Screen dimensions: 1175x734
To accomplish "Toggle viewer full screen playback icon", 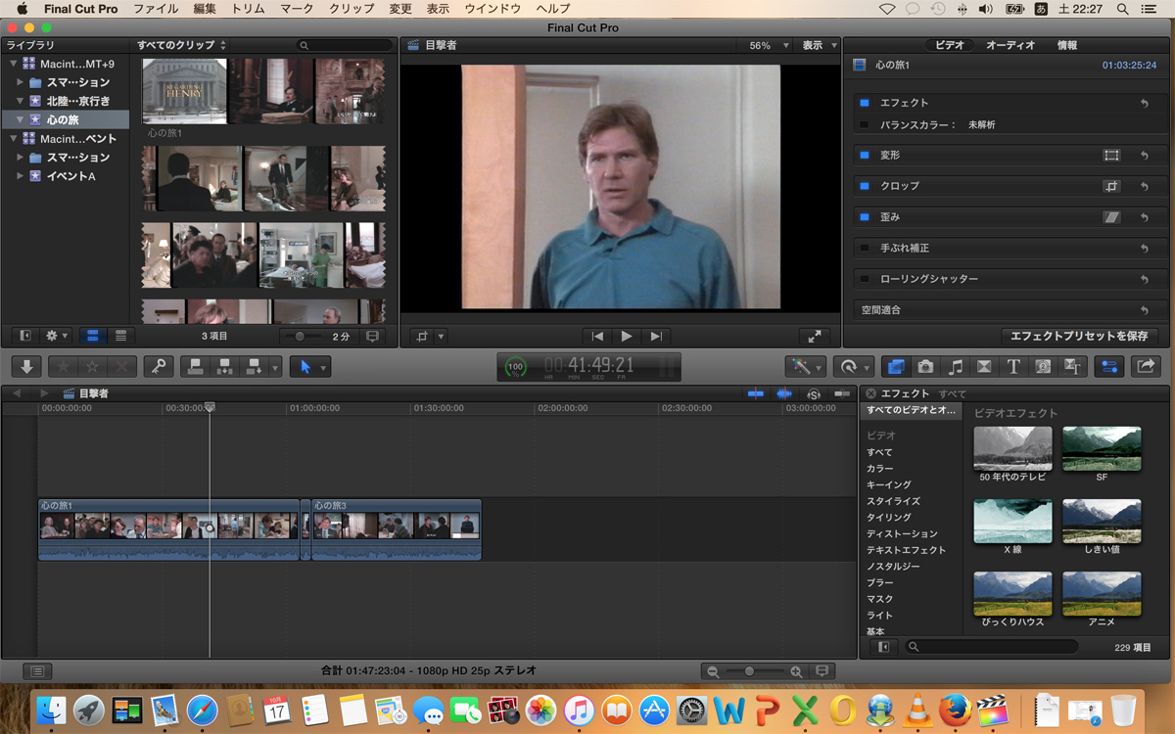I will [814, 336].
